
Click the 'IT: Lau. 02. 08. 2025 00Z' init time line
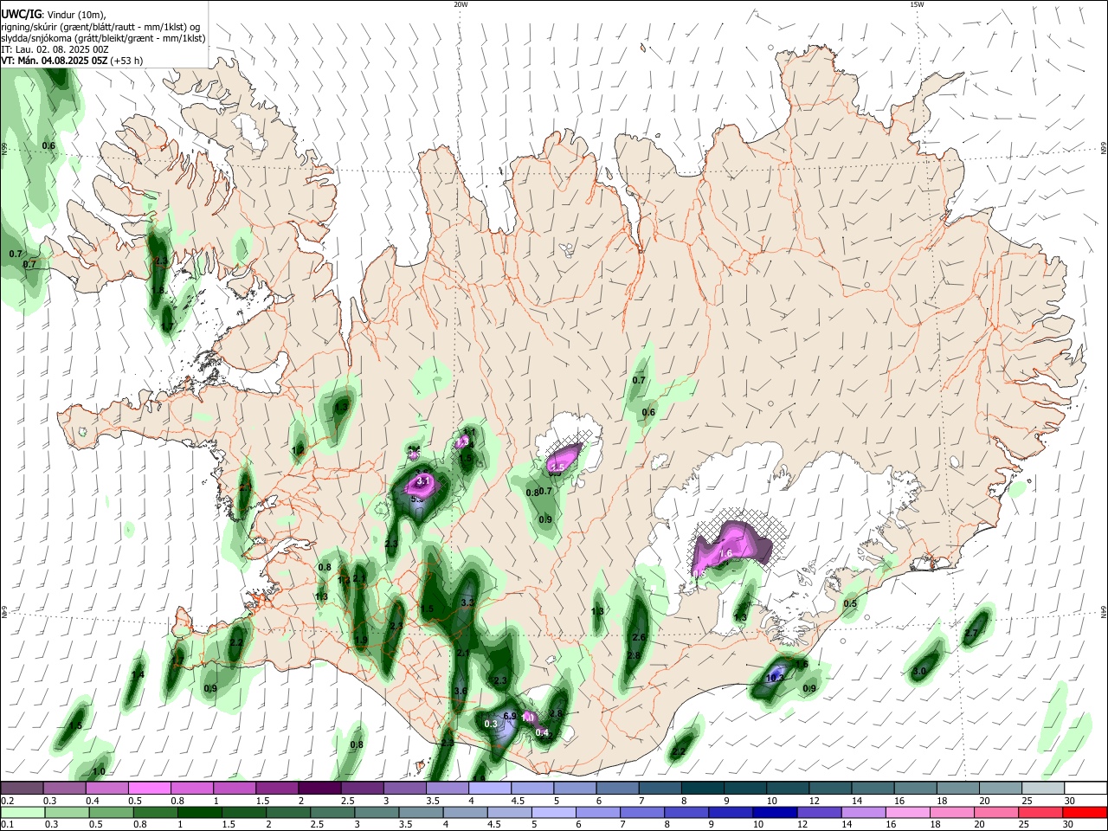point(55,49)
